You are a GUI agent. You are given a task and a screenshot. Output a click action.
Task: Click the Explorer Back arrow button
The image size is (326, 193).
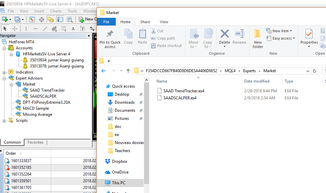pyautogui.click(x=103, y=71)
